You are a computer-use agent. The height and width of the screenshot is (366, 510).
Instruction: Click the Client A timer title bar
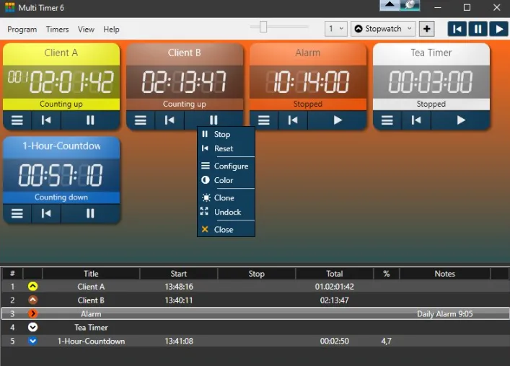pos(61,53)
